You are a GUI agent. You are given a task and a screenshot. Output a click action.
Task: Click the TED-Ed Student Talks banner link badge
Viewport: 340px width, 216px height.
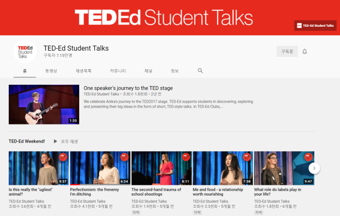pyautogui.click(x=315, y=26)
